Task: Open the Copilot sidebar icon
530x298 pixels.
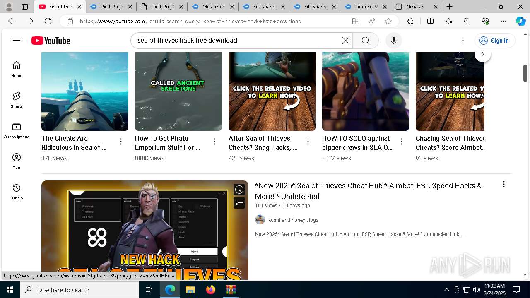Action: pos(520,21)
